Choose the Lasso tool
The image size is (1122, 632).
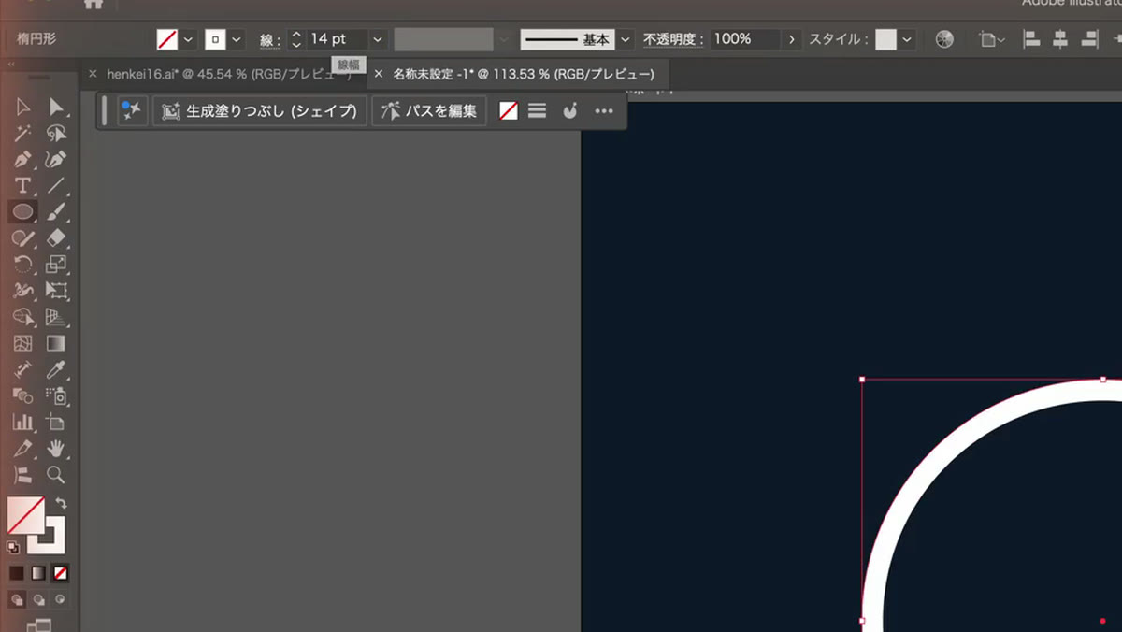pyautogui.click(x=56, y=134)
